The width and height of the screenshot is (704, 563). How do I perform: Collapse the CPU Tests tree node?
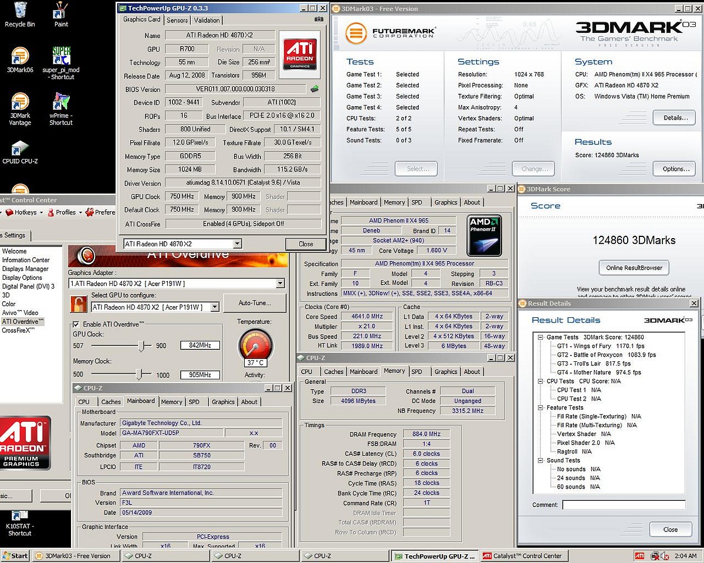(x=540, y=381)
